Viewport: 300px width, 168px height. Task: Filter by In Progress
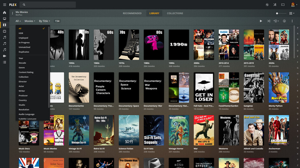[x=32, y=42]
